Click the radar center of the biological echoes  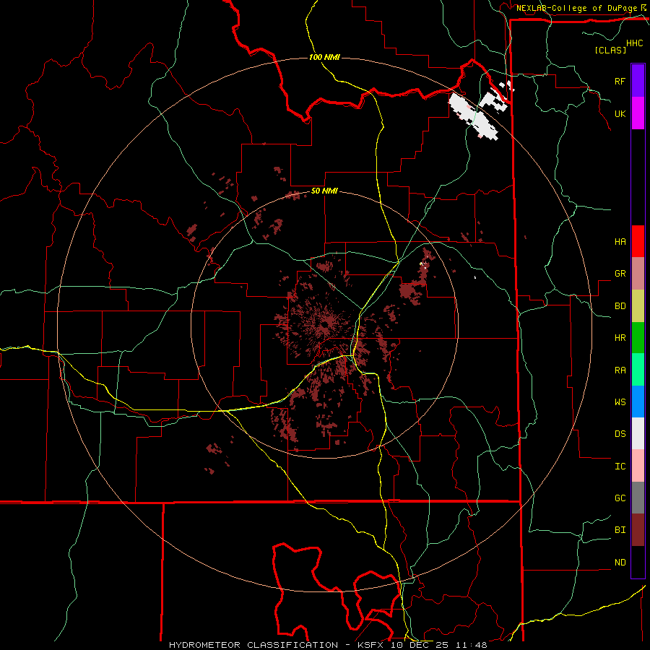click(x=324, y=324)
